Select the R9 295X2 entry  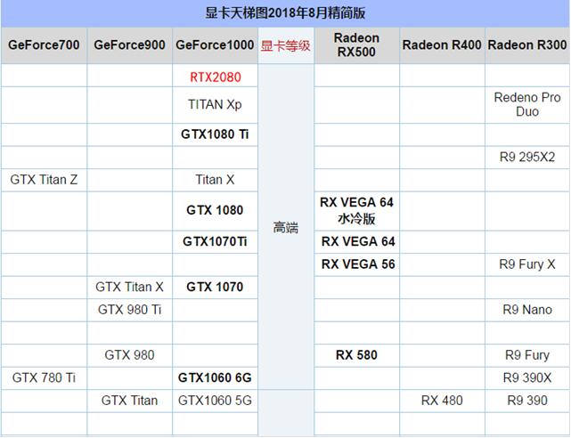528,157
